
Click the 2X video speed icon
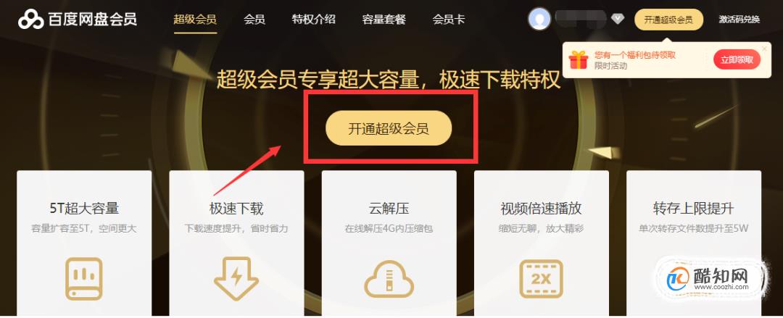(x=542, y=279)
